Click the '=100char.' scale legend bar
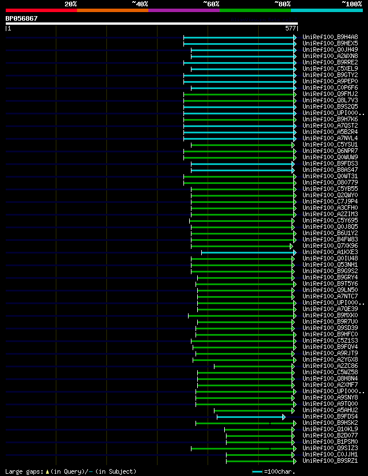Viewport: 368px width, 476px height. [257, 472]
